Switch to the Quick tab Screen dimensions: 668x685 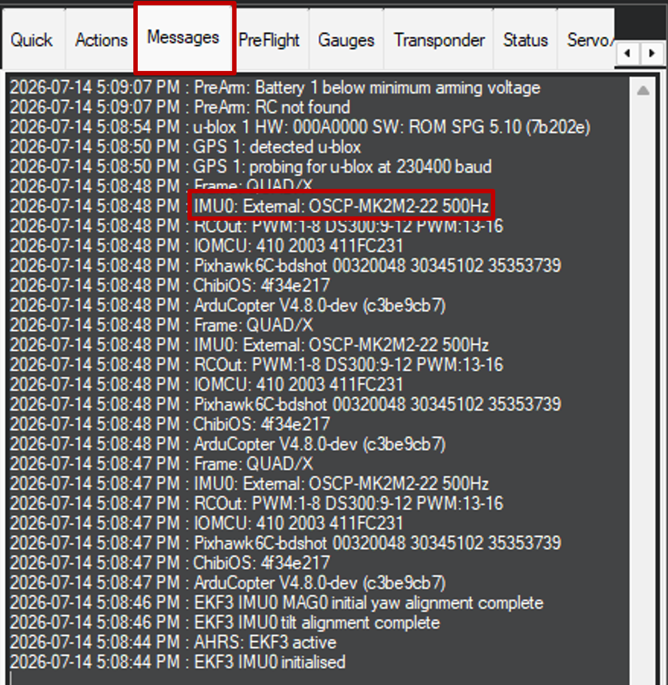[31, 40]
